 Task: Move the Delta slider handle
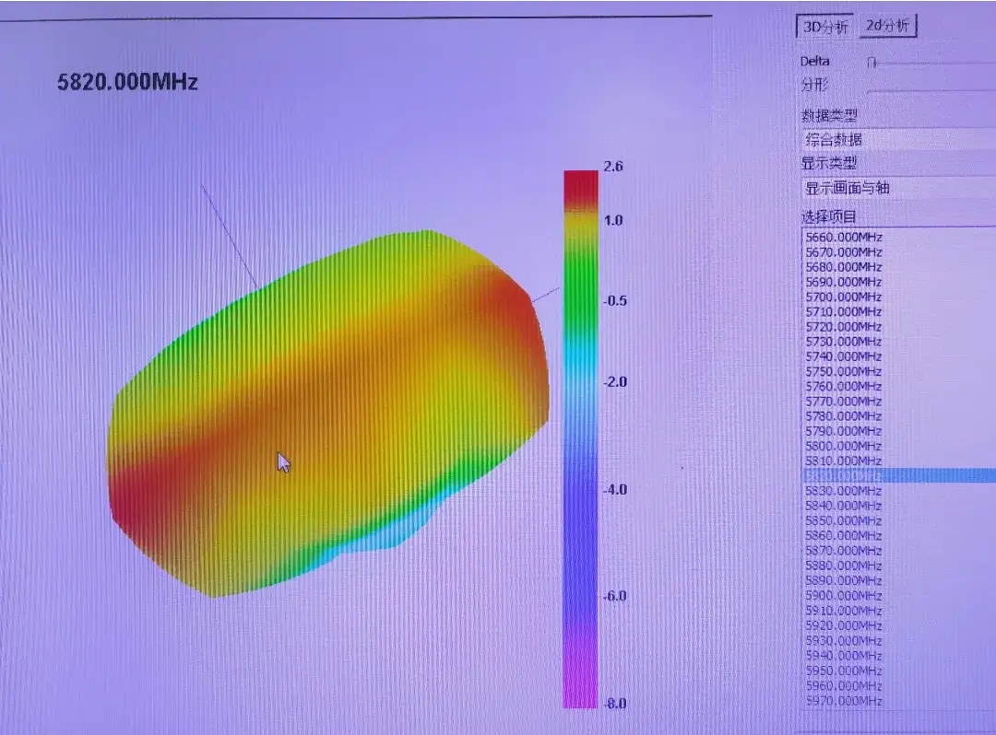pyautogui.click(x=872, y=62)
